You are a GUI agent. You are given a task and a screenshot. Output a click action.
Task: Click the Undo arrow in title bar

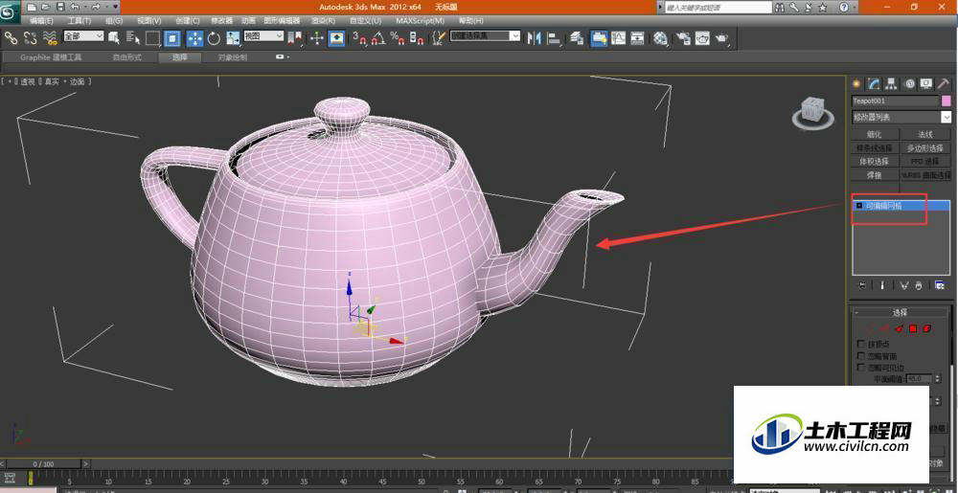point(75,7)
